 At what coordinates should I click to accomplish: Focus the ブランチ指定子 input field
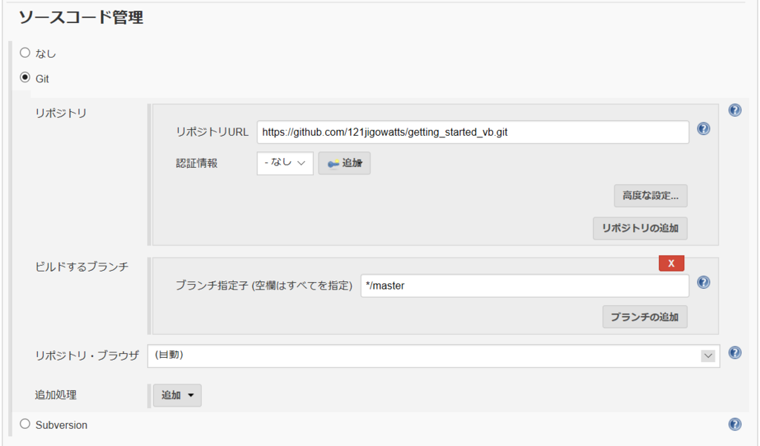point(525,286)
